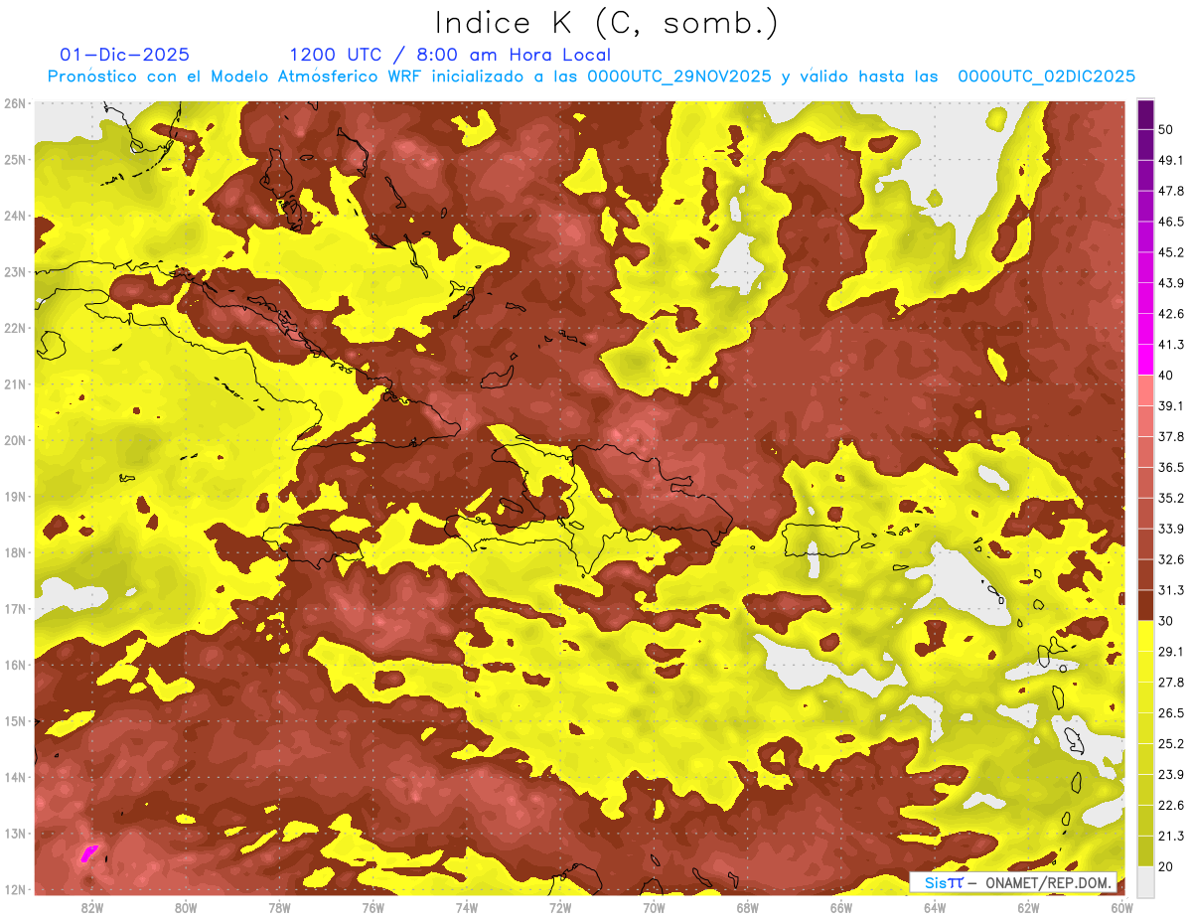Click the colorbar value 41.3
The height and width of the screenshot is (921, 1192).
[1171, 346]
